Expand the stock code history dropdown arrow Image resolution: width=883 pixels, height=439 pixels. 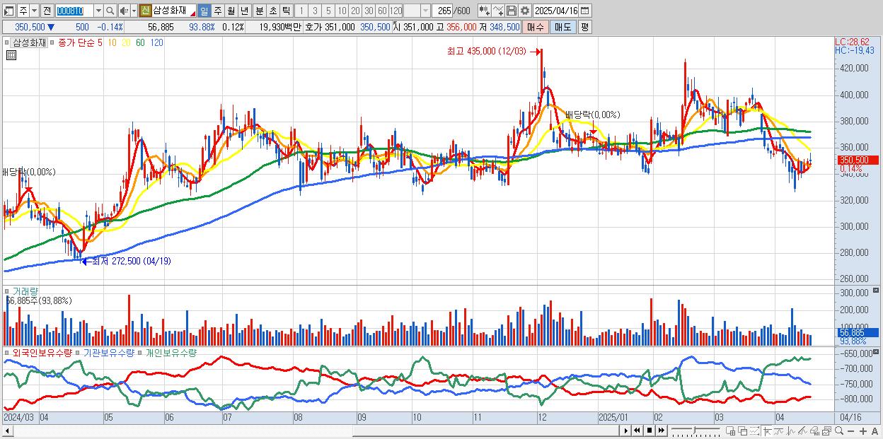click(98, 11)
